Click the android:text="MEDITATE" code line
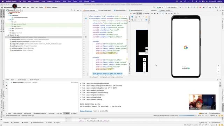 107,53
